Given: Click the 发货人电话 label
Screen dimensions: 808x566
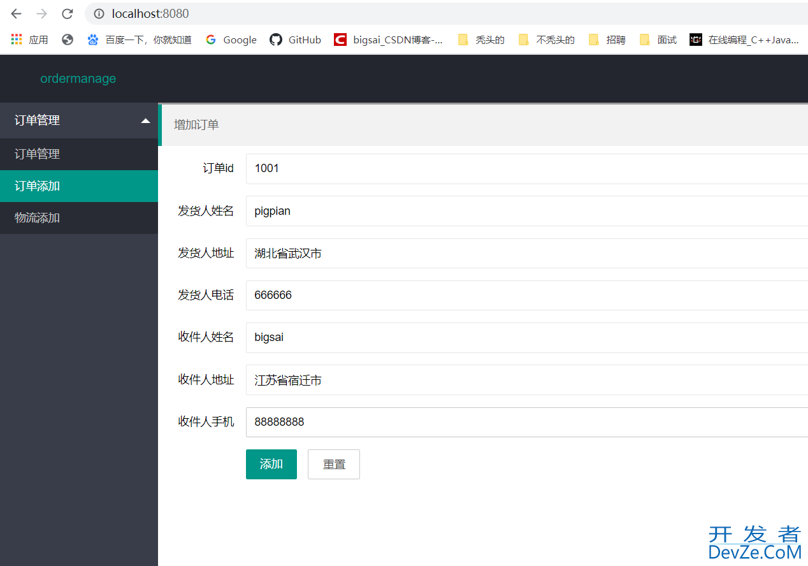Looking at the screenshot, I should [206, 295].
